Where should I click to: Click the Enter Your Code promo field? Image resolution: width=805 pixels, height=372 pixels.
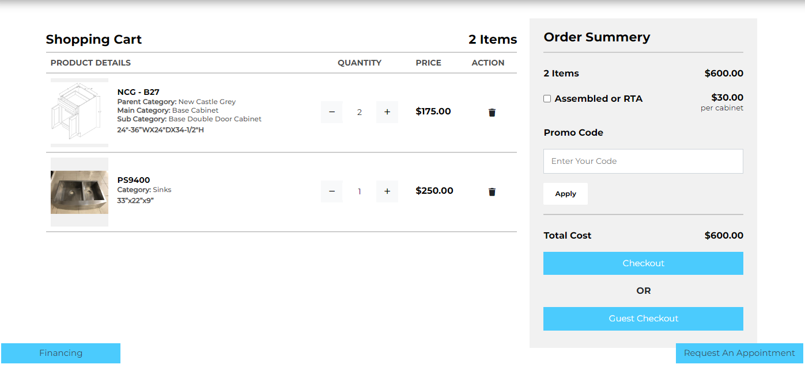pos(643,161)
